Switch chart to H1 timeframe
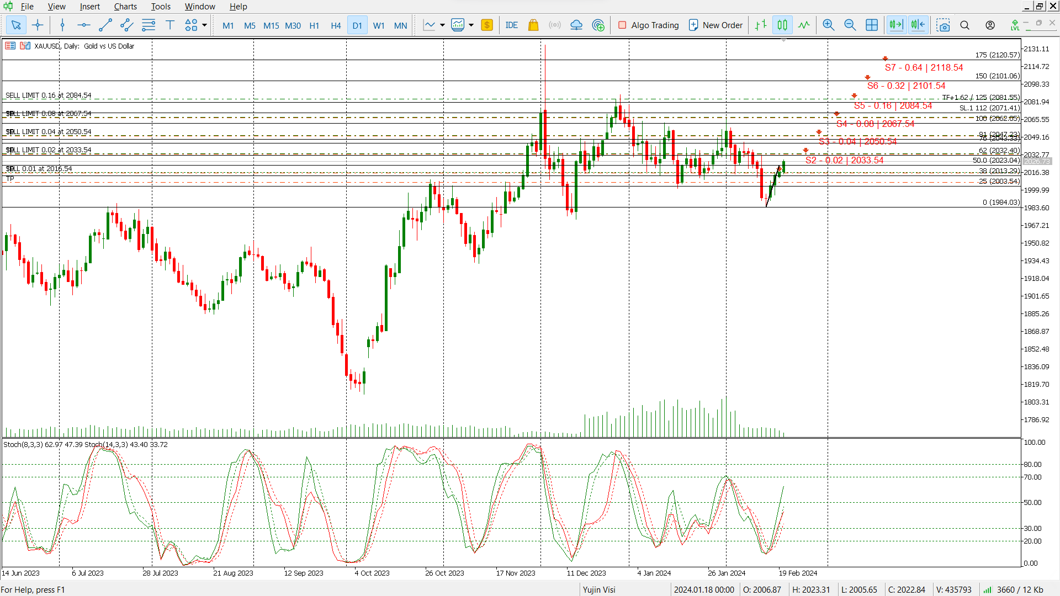The image size is (1060, 596). tap(314, 25)
